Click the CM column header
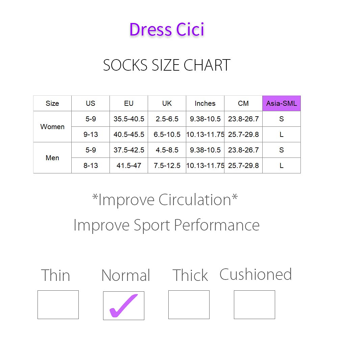The width and height of the screenshot is (338, 338). pos(243,103)
